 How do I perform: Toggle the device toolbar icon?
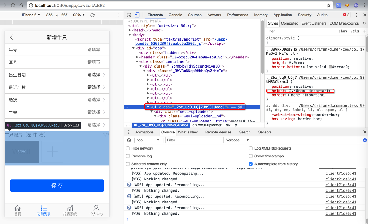click(137, 15)
